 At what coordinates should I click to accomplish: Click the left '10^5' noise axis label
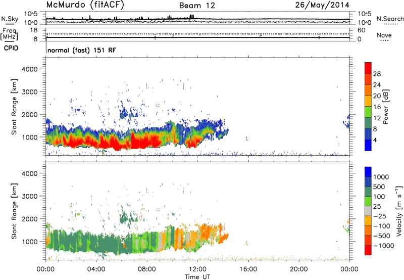(31, 14)
